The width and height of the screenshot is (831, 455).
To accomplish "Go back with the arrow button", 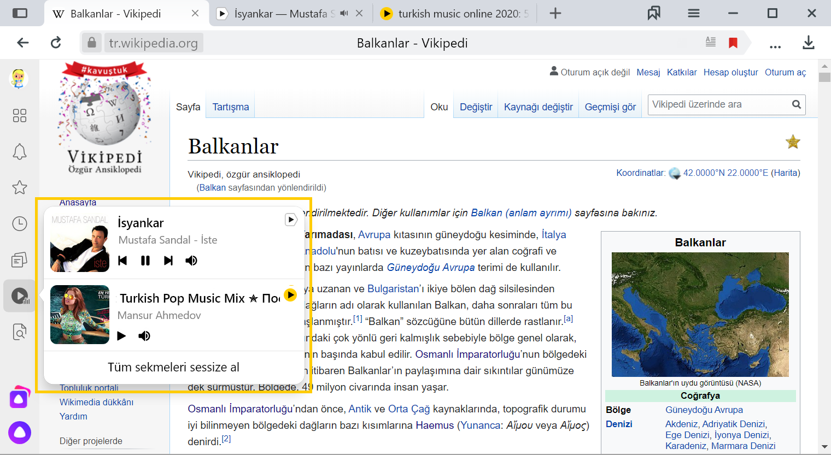I will [23, 43].
